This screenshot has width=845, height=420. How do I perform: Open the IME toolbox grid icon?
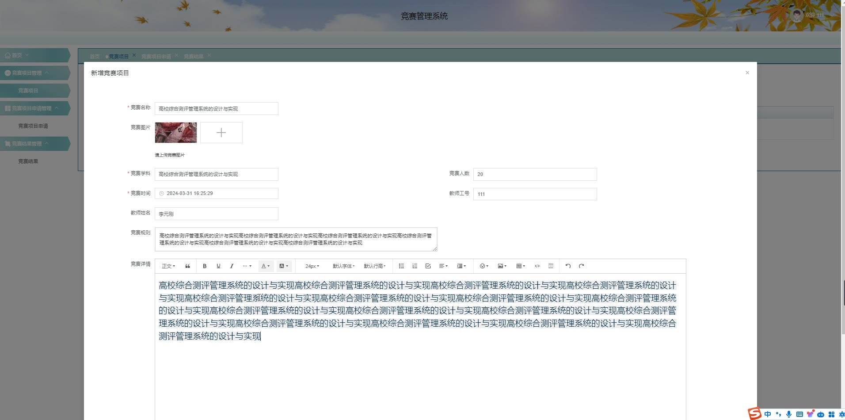pyautogui.click(x=831, y=414)
